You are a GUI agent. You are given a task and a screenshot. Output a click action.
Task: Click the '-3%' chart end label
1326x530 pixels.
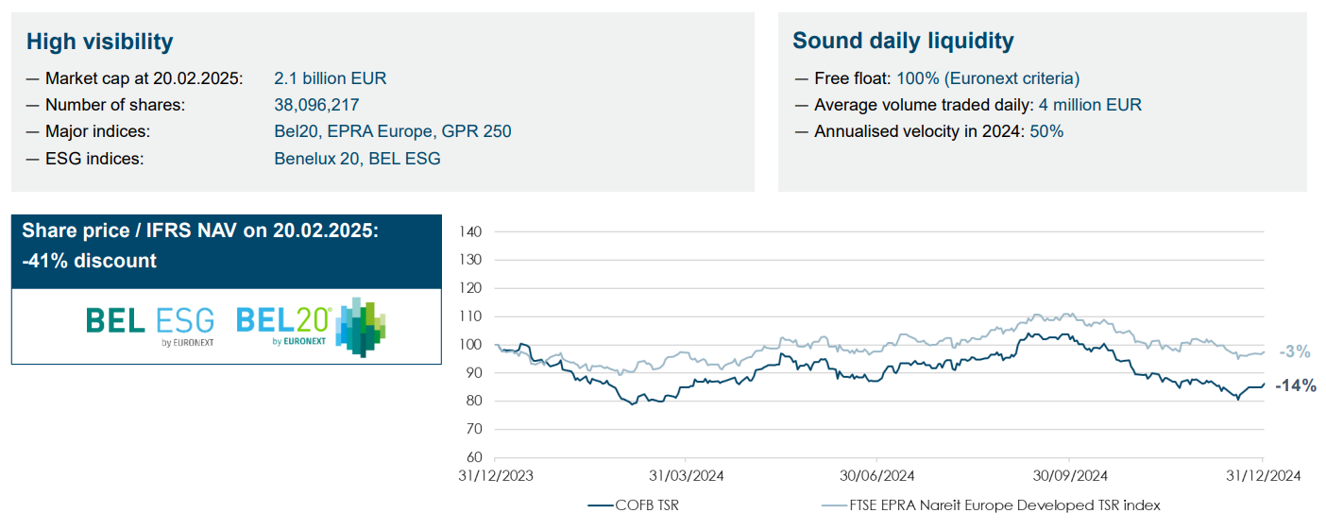(1295, 351)
